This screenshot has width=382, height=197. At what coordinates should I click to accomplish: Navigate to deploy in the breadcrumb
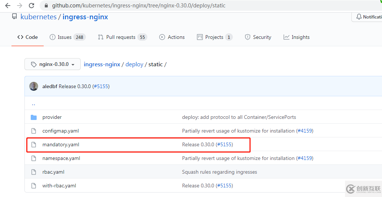pos(134,64)
